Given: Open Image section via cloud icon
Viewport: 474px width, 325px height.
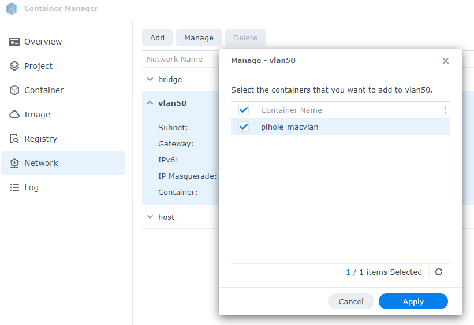Looking at the screenshot, I should (14, 115).
